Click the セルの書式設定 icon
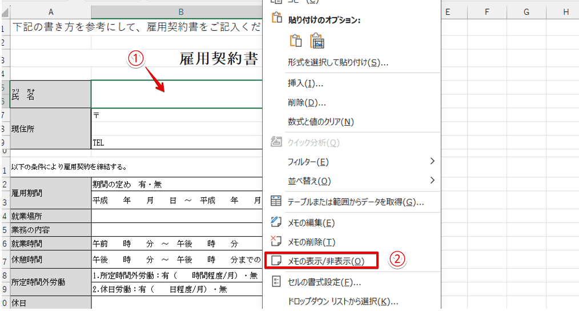The height and width of the screenshot is (311, 579). (276, 282)
